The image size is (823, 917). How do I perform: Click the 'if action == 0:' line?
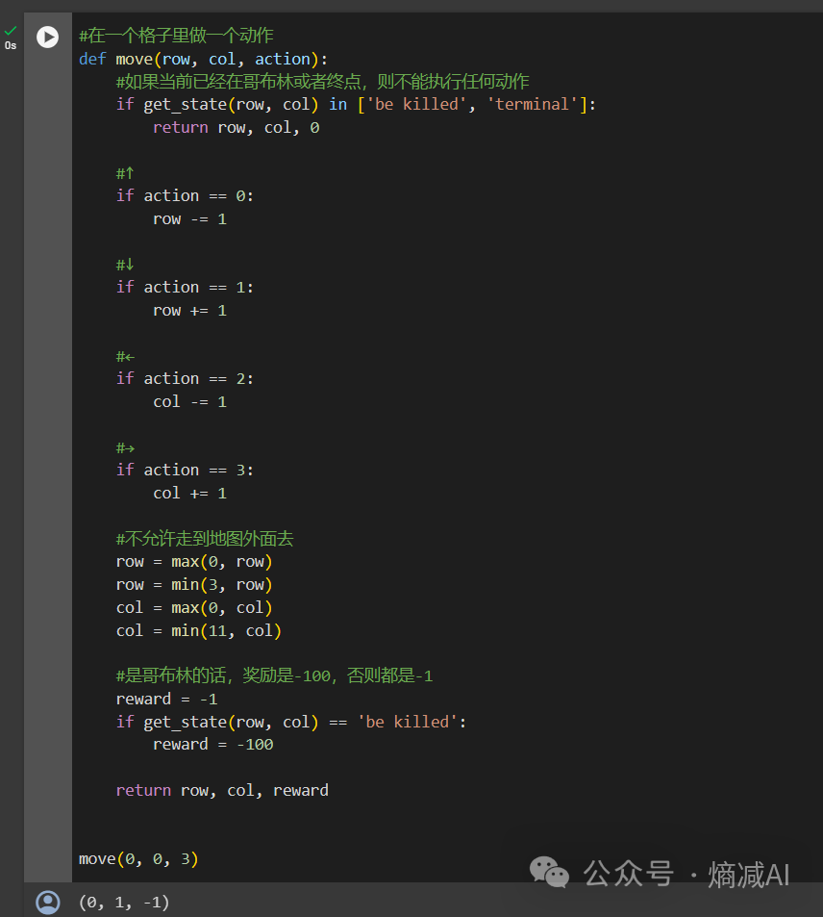(x=185, y=196)
